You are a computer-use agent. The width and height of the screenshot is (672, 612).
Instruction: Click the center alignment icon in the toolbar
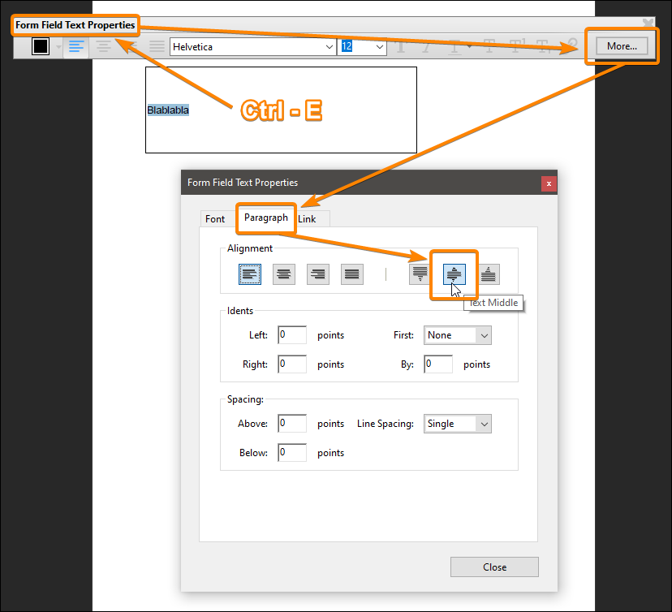pyautogui.click(x=103, y=46)
